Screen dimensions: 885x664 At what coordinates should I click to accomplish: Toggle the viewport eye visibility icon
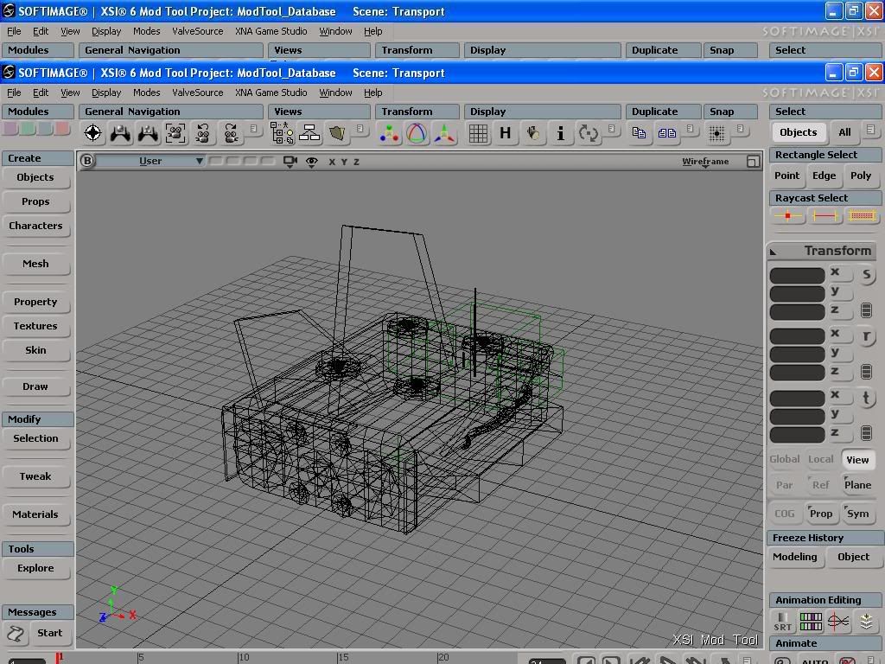point(311,162)
